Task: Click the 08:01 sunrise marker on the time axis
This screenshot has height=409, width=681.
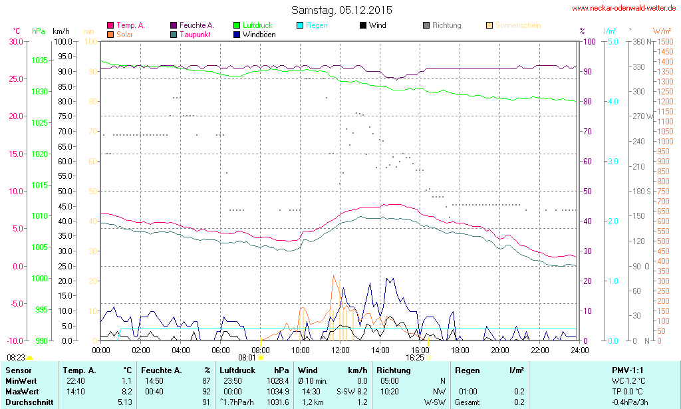Action: point(261,358)
